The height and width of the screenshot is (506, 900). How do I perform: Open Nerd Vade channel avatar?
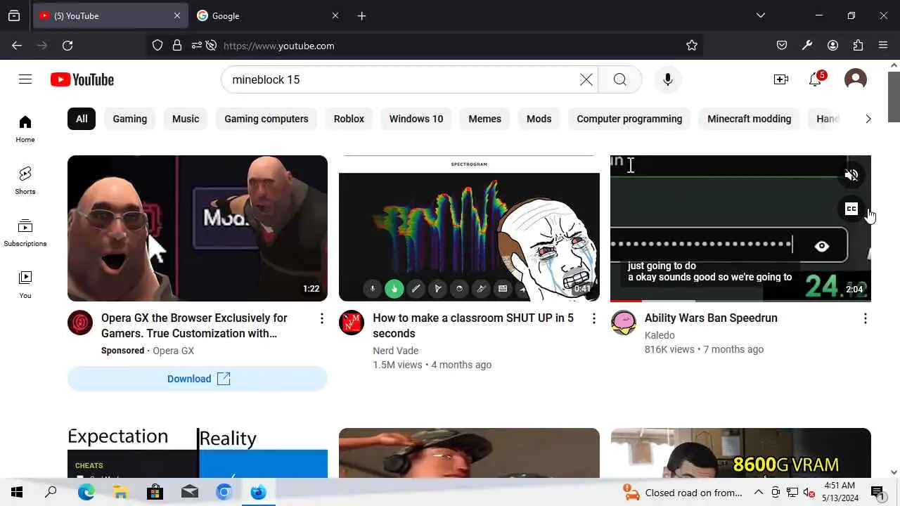(352, 323)
